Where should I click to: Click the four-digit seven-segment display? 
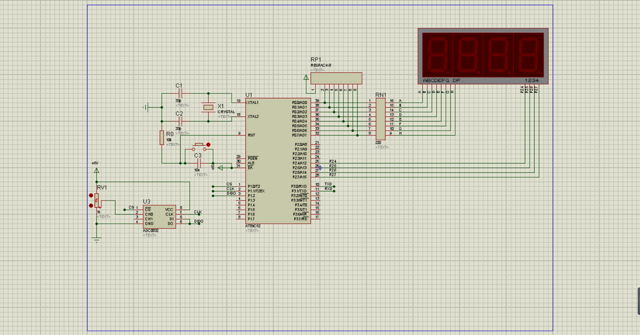[483, 57]
